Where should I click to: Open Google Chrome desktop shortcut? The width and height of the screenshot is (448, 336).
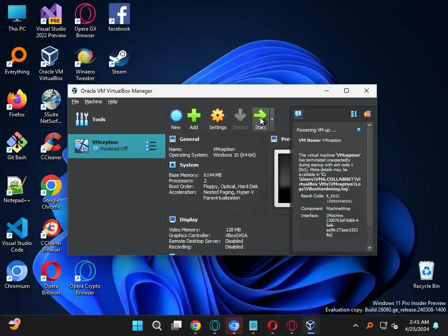tap(51, 192)
